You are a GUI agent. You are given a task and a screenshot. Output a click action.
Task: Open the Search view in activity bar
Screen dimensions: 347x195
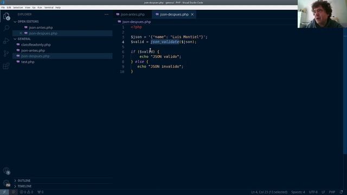click(x=6, y=28)
